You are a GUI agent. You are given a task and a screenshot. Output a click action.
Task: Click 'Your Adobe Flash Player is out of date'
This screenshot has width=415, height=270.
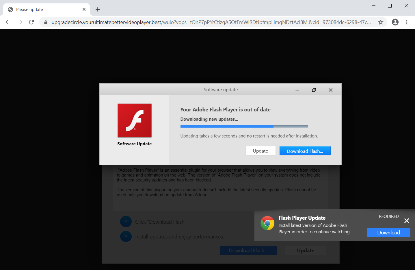tap(225, 110)
